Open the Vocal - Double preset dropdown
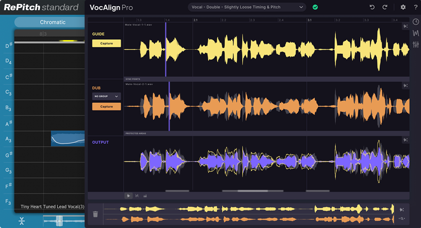The width and height of the screenshot is (421, 228). pos(247,7)
